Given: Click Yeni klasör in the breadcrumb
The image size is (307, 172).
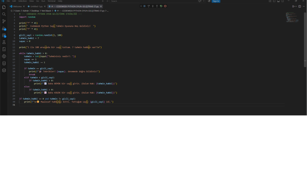Looking at the screenshot, I should [x=46, y=11].
